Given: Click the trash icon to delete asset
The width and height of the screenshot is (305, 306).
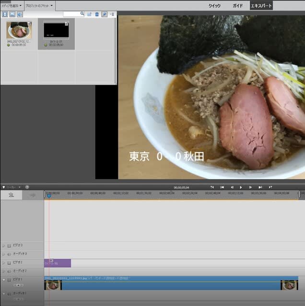Looking at the screenshot, I should (x=97, y=14).
